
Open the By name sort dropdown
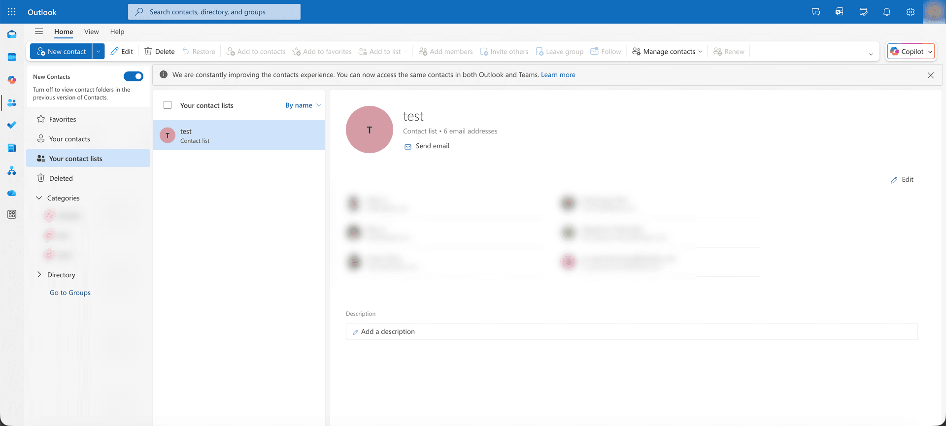[303, 105]
